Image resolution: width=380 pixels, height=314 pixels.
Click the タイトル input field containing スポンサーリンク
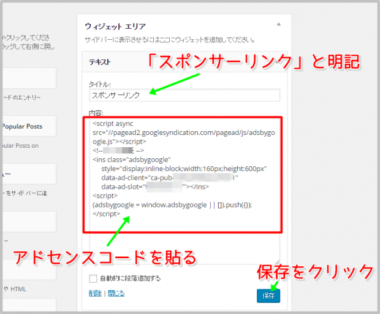pos(184,95)
